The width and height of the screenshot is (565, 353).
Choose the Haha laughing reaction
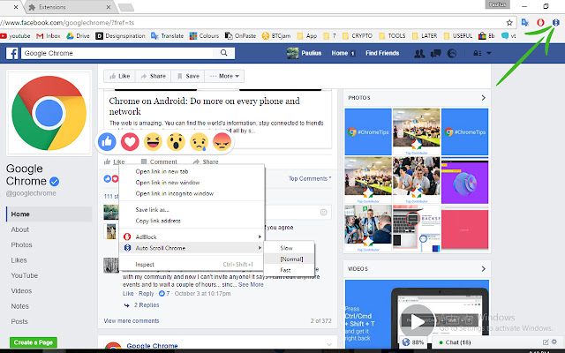point(153,141)
